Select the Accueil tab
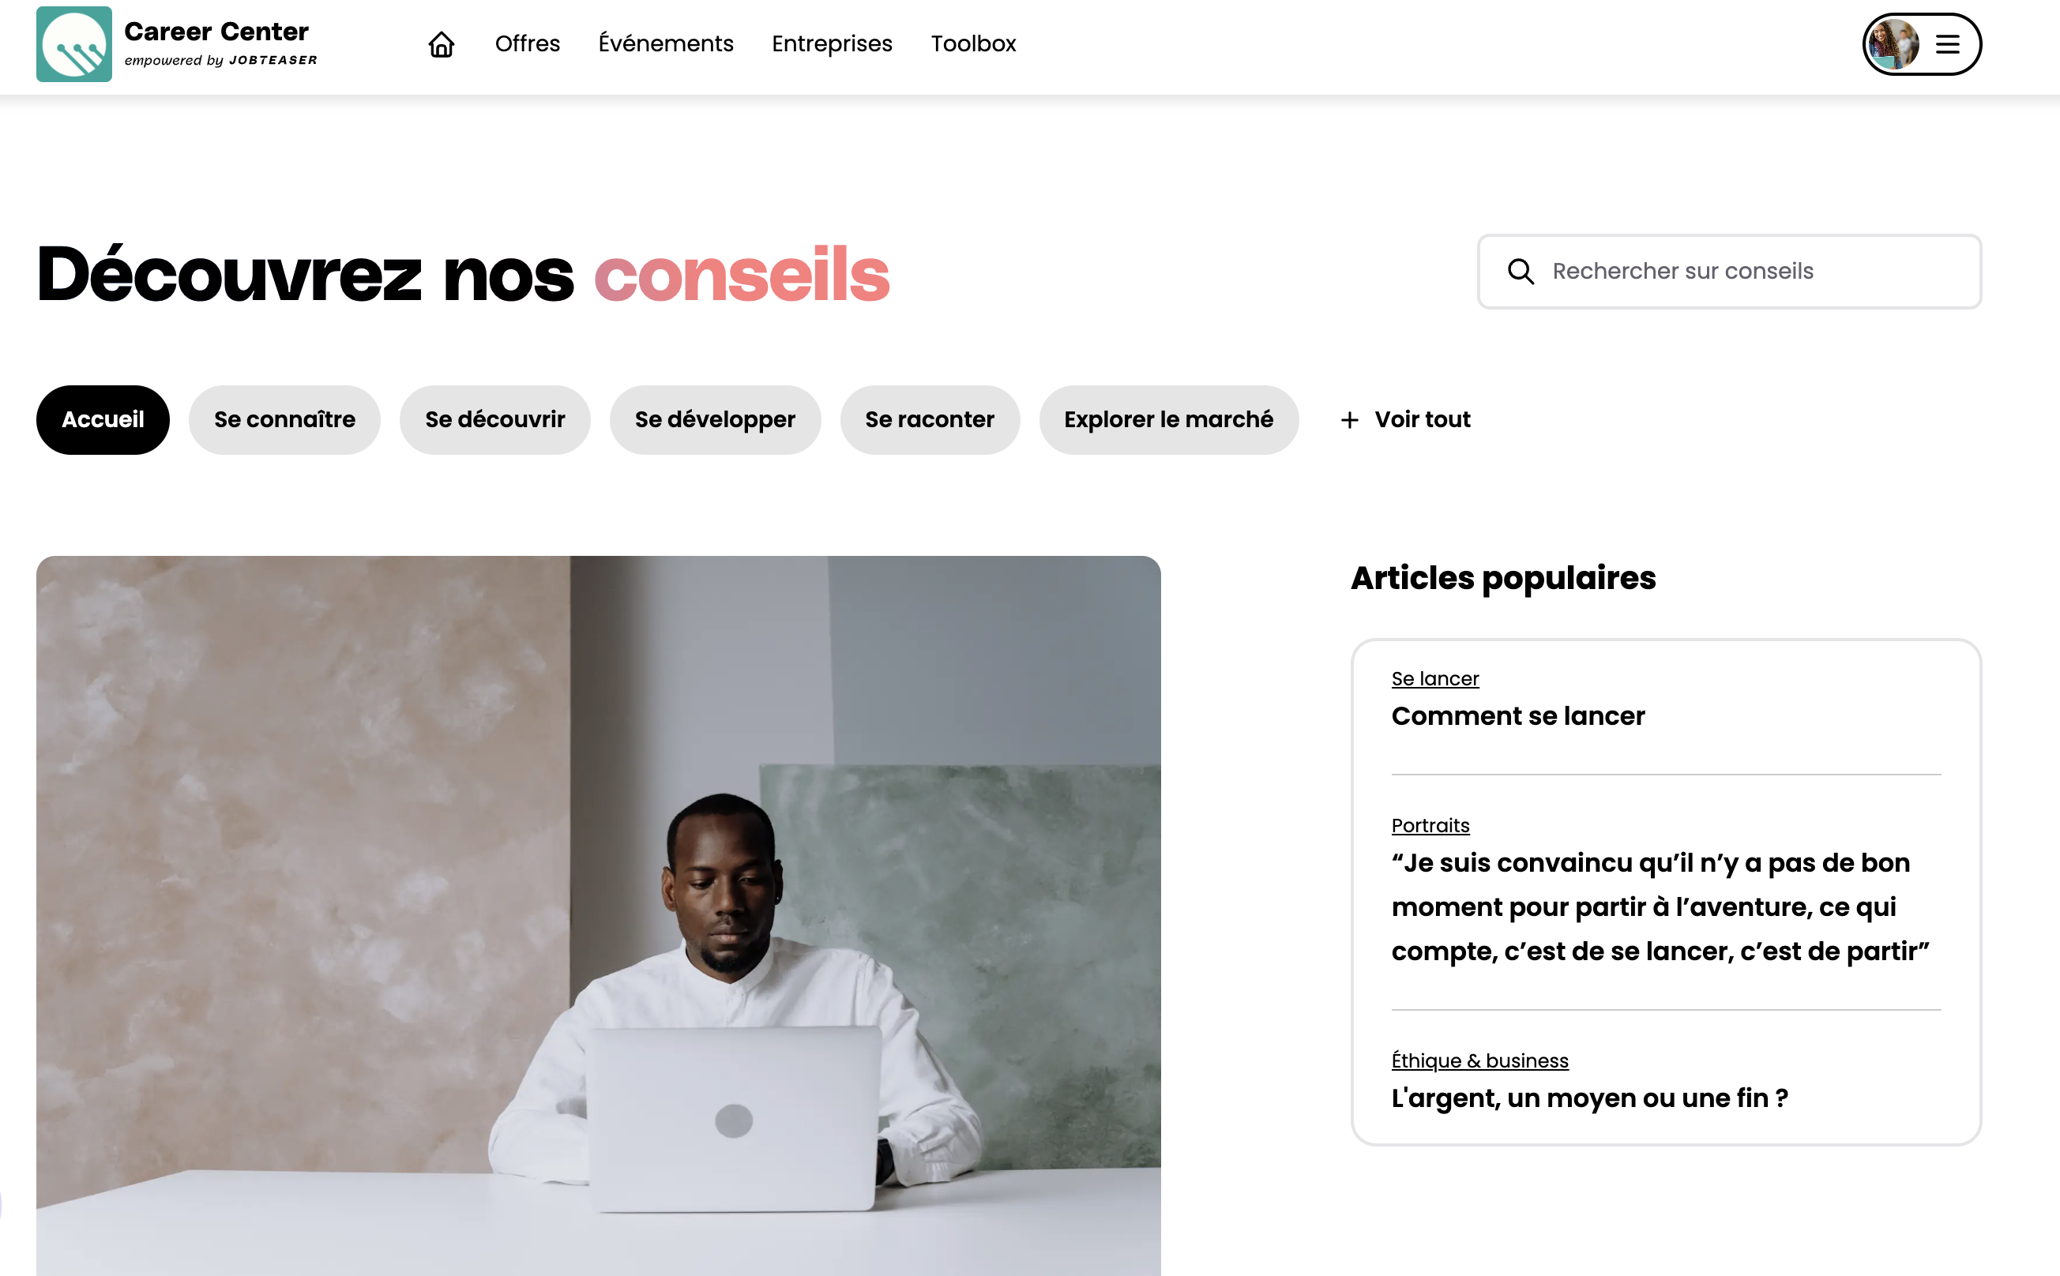The width and height of the screenshot is (2060, 1276). point(103,419)
